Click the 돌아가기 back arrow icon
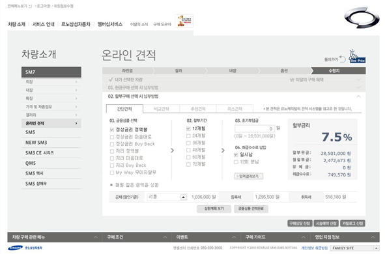Image resolution: width=385 pixels, height=254 pixels. pyautogui.click(x=342, y=59)
